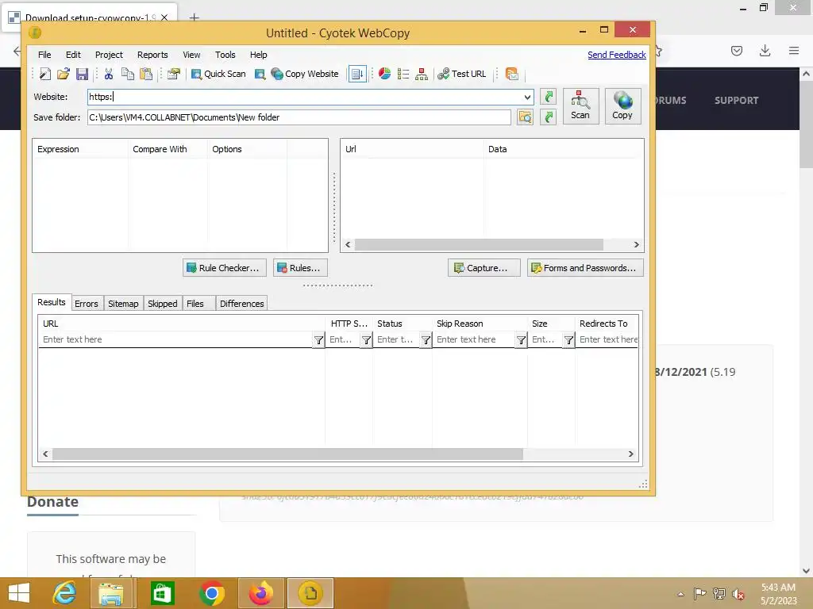This screenshot has width=813, height=609.
Task: Copy using the two-pages toolbar icon
Action: 128,74
